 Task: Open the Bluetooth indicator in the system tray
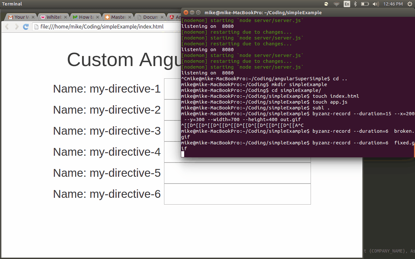coord(355,4)
